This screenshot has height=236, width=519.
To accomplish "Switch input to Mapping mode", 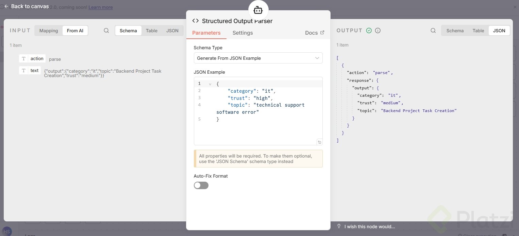I will coord(49,31).
